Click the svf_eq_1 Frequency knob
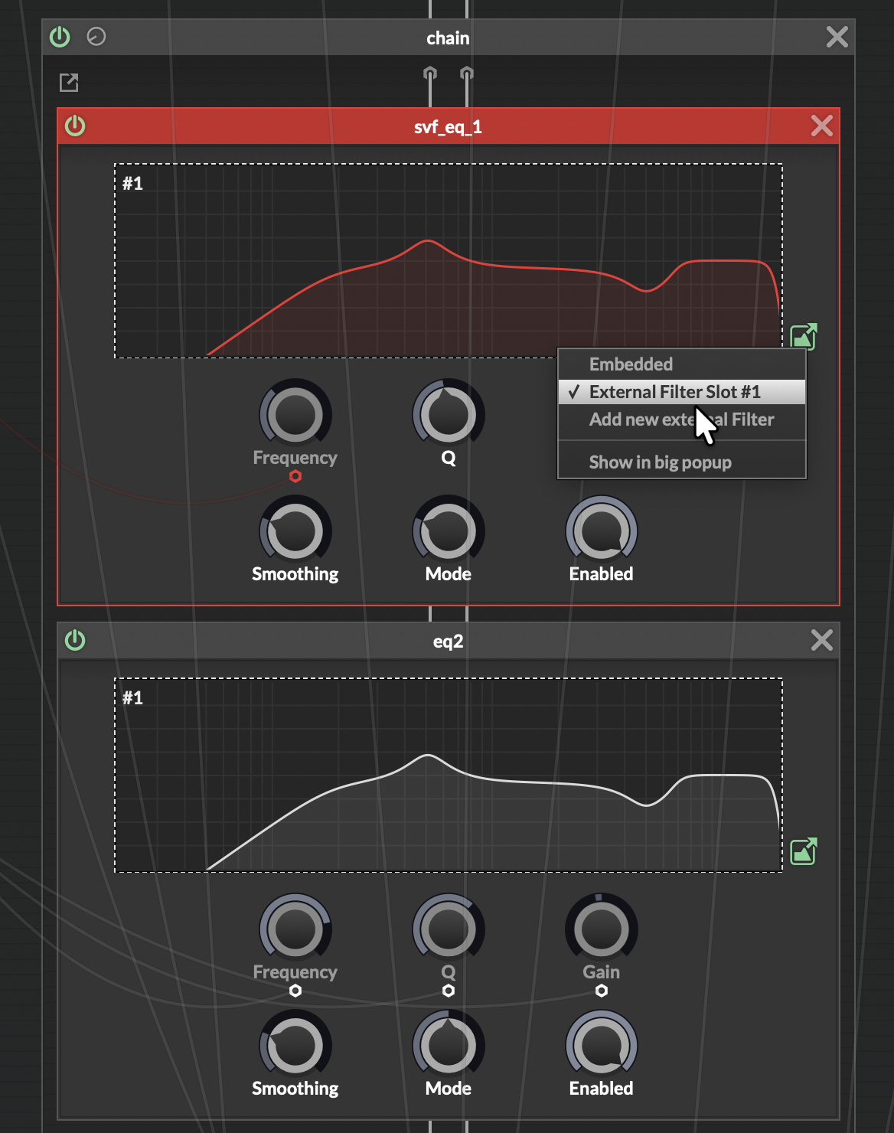This screenshot has width=894, height=1133. point(295,414)
